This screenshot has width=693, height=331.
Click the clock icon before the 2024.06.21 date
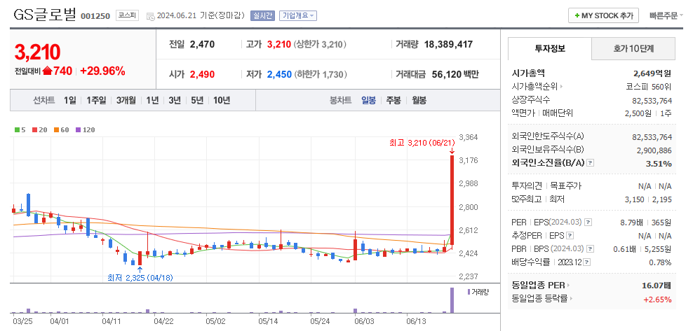[150, 16]
